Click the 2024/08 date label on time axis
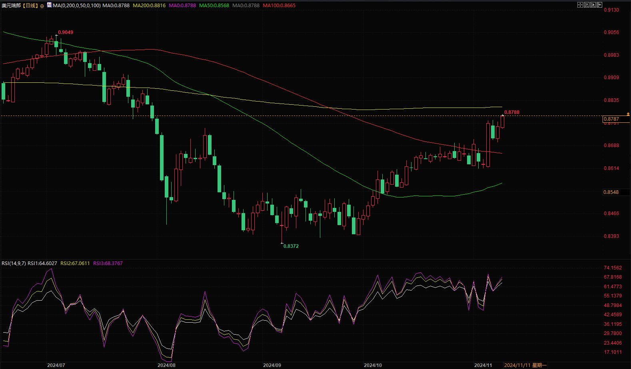 166,365
